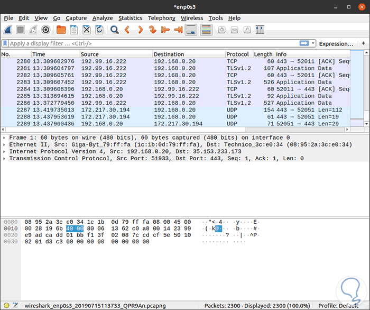Open the Go menu
Viewport: 370px width, 310px height.
click(57, 18)
